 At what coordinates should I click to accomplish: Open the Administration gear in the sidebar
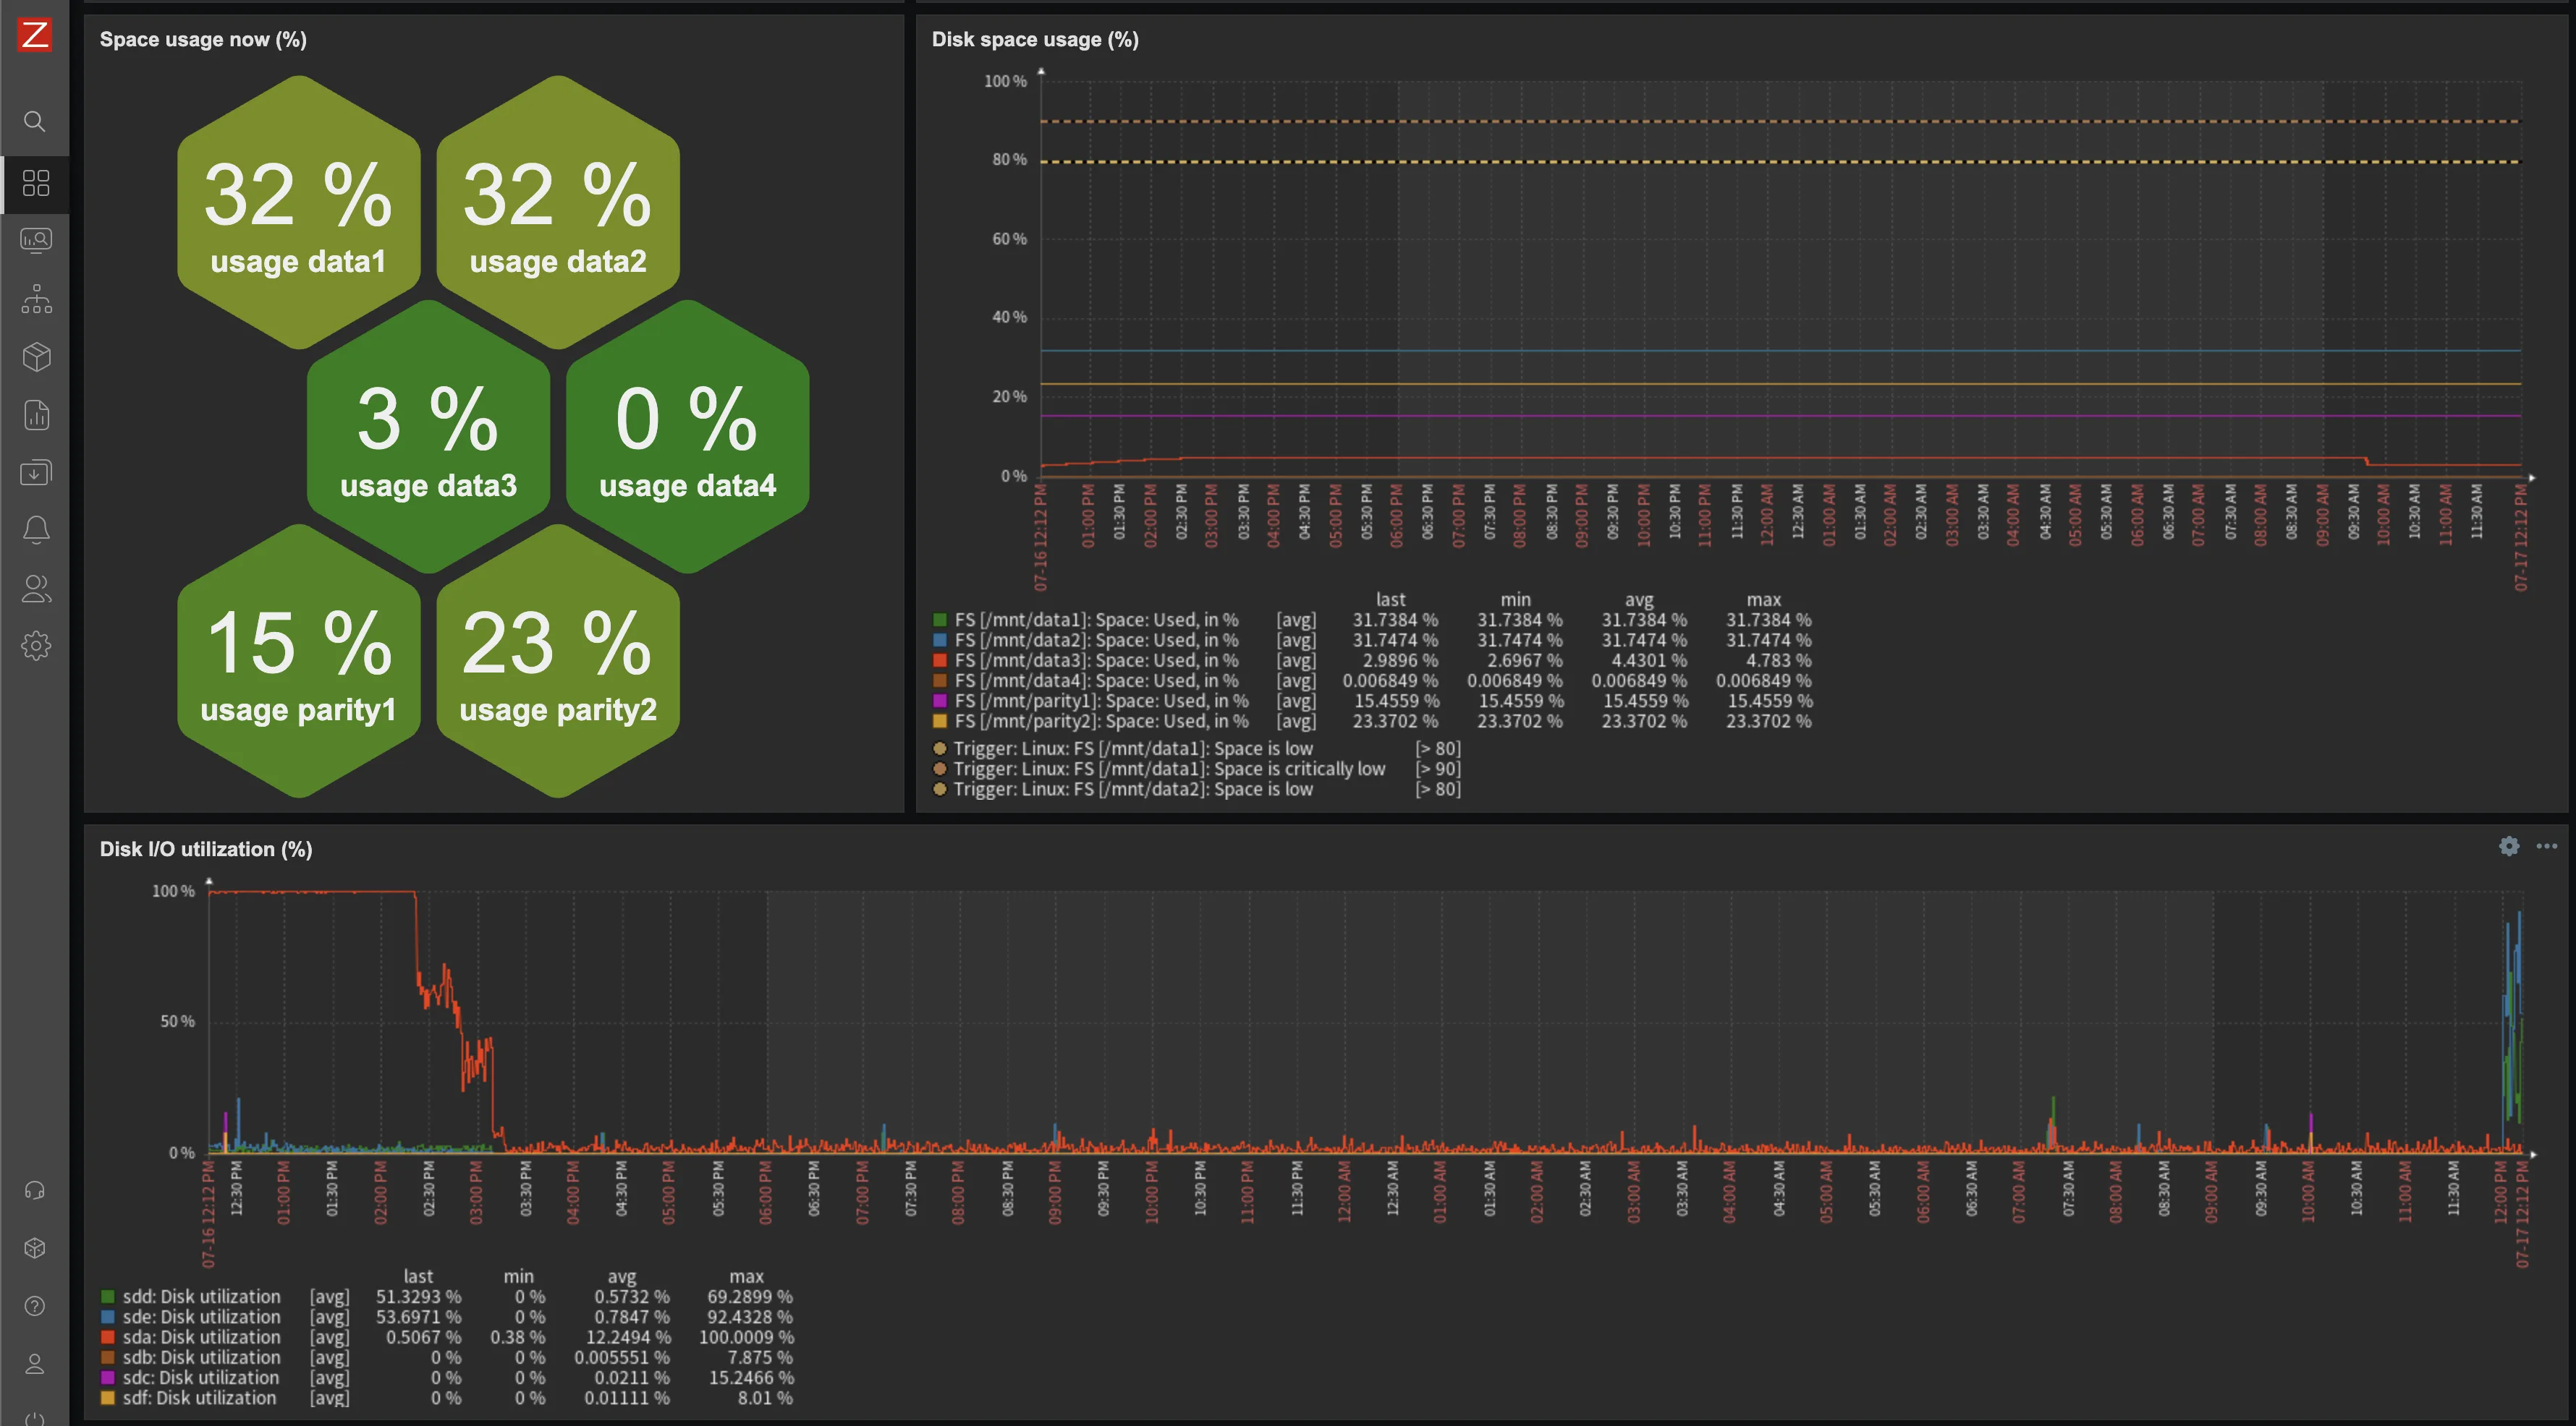[36, 646]
